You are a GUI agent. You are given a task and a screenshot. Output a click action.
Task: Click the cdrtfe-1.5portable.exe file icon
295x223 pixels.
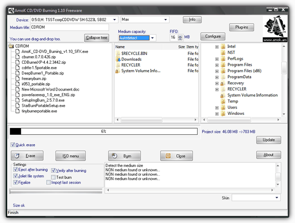click(x=18, y=68)
